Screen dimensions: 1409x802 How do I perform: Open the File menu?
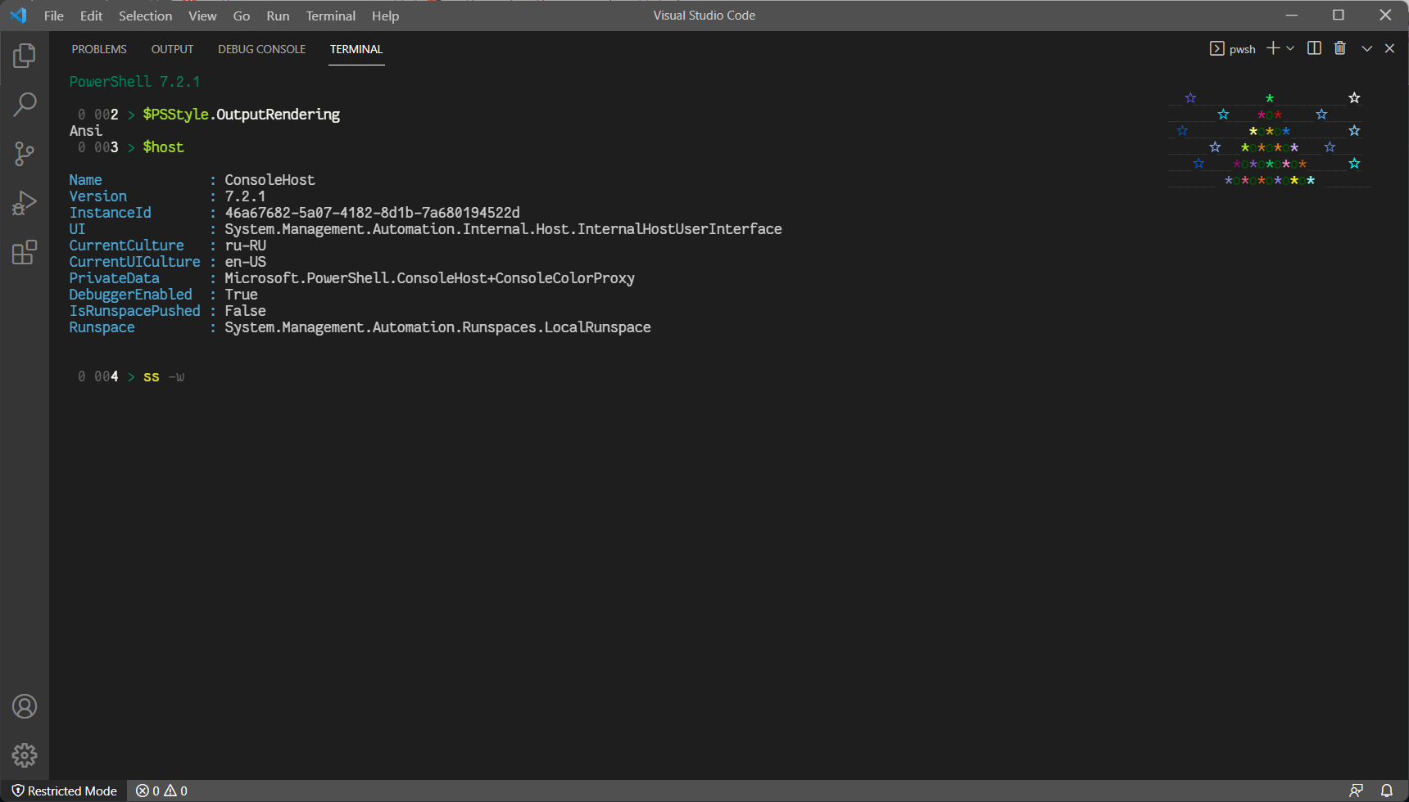(54, 16)
